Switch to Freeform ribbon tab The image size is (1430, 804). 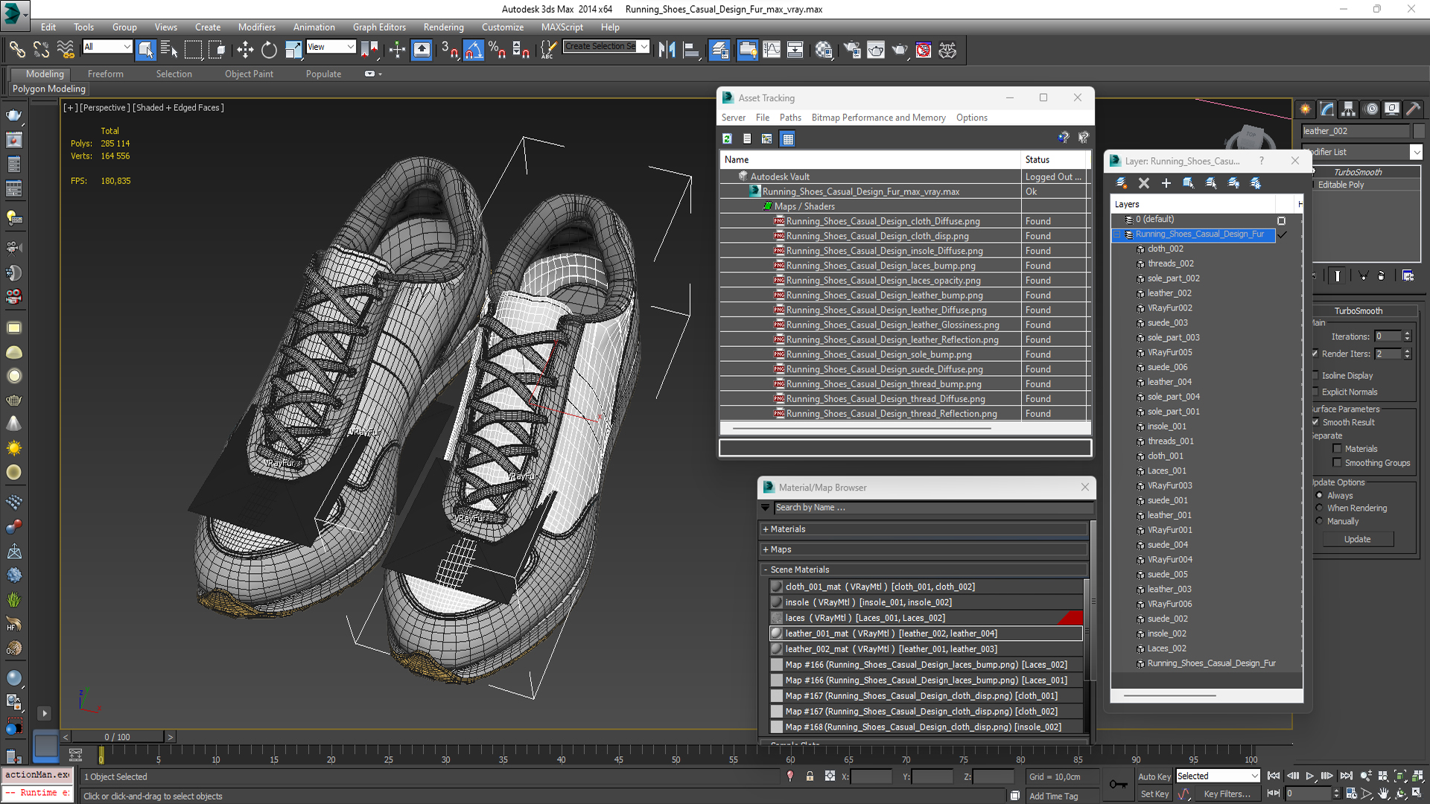pos(105,74)
